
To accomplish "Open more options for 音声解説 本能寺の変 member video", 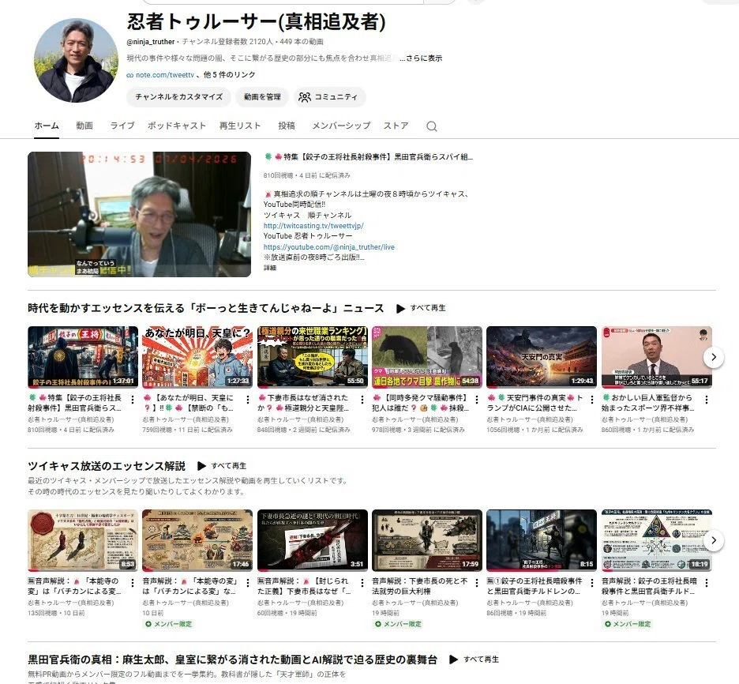I will pyautogui.click(x=247, y=583).
